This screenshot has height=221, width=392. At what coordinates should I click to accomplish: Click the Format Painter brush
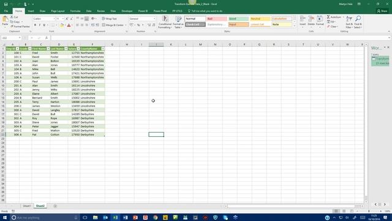coord(12,26)
